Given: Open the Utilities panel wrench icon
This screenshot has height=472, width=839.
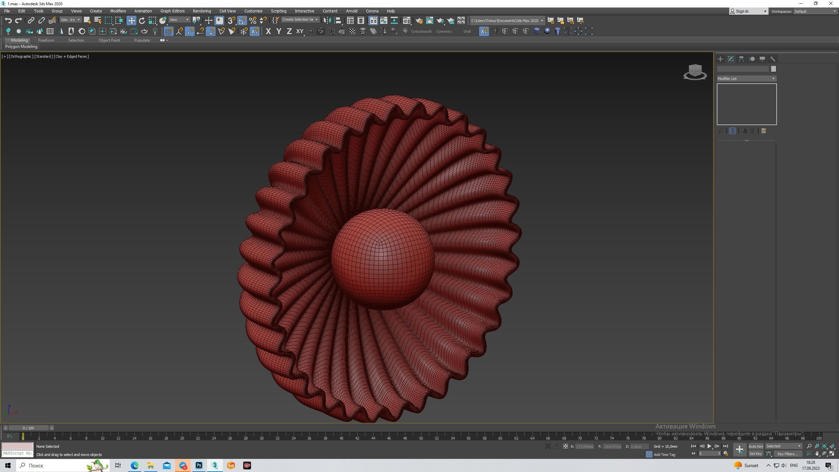Looking at the screenshot, I should tap(773, 59).
